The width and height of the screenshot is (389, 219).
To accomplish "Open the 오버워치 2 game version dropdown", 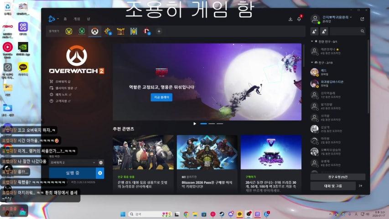I will (x=73, y=162).
